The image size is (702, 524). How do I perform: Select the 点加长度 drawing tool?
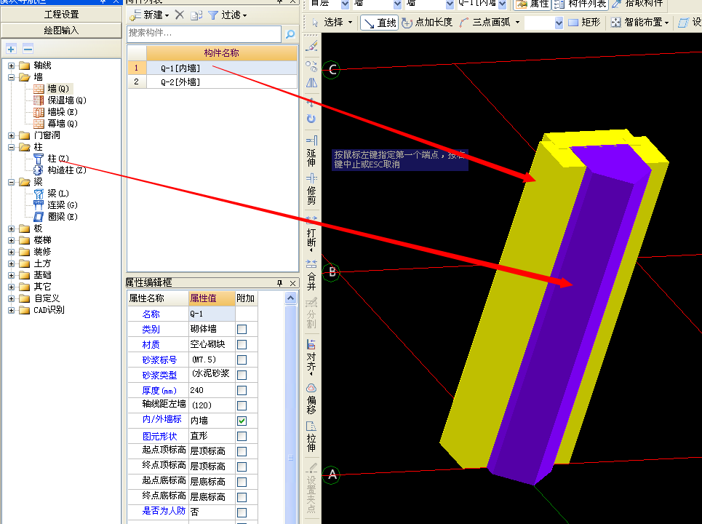point(427,23)
